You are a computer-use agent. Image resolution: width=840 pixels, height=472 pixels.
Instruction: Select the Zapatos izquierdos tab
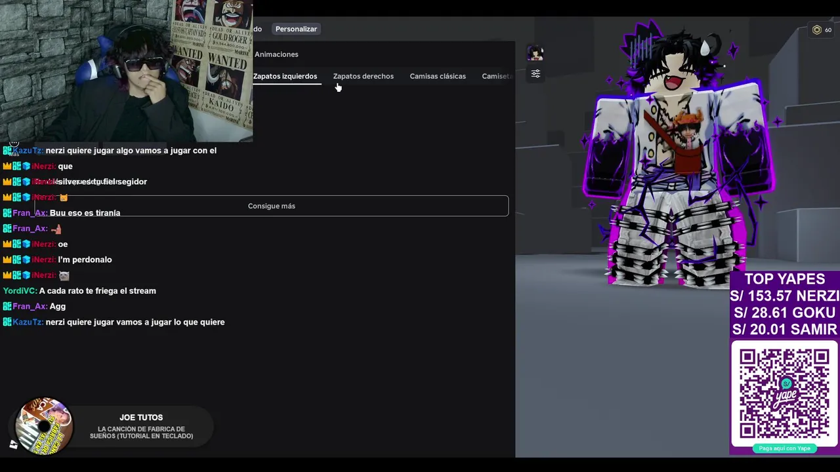[x=285, y=76]
